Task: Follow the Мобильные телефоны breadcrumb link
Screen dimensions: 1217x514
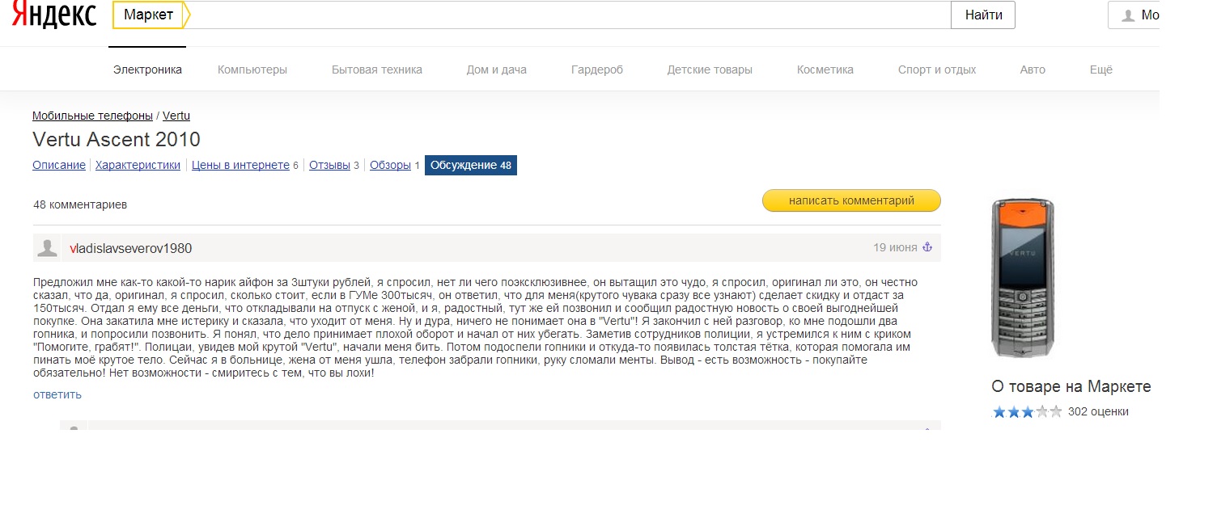Action: pos(92,116)
